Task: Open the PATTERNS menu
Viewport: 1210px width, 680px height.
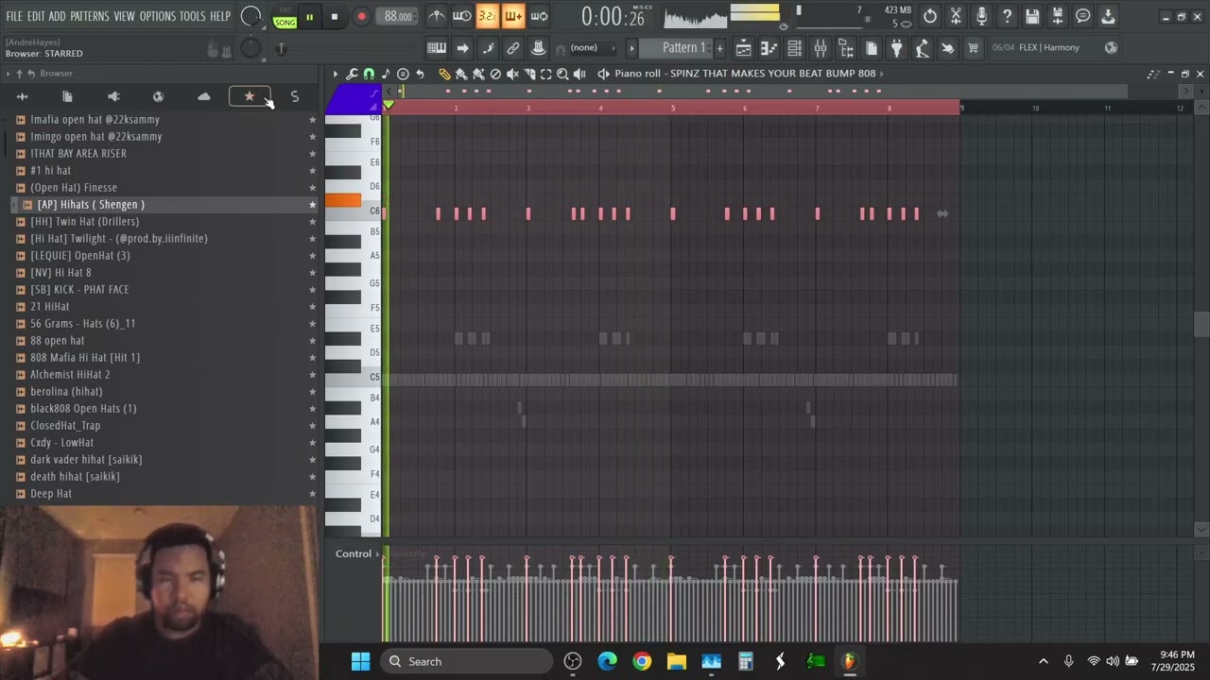Action: click(x=89, y=16)
